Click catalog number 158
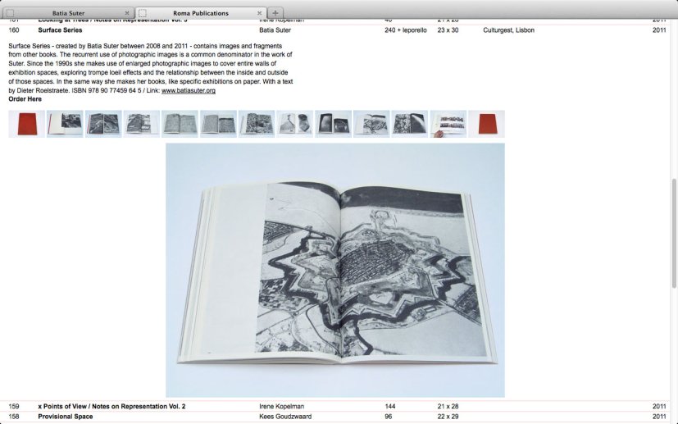 point(14,417)
